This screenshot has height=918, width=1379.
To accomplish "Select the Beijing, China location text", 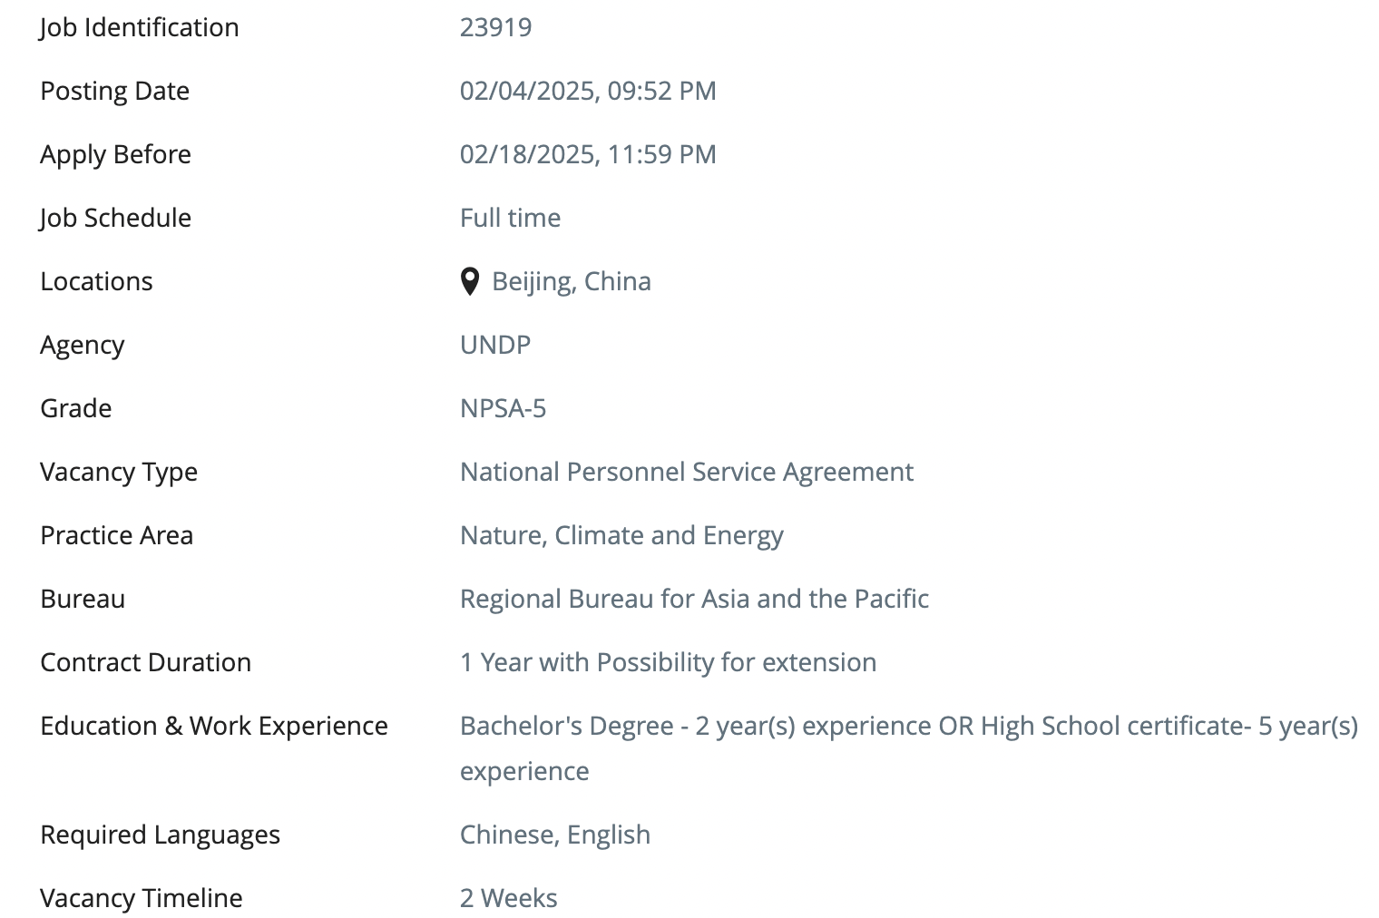I will [x=572, y=282].
